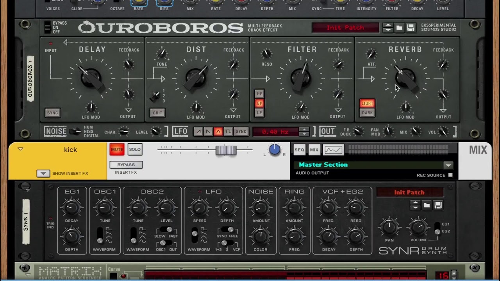Click the DIST Tone knob
The height and width of the screenshot is (281, 500).
click(161, 53)
